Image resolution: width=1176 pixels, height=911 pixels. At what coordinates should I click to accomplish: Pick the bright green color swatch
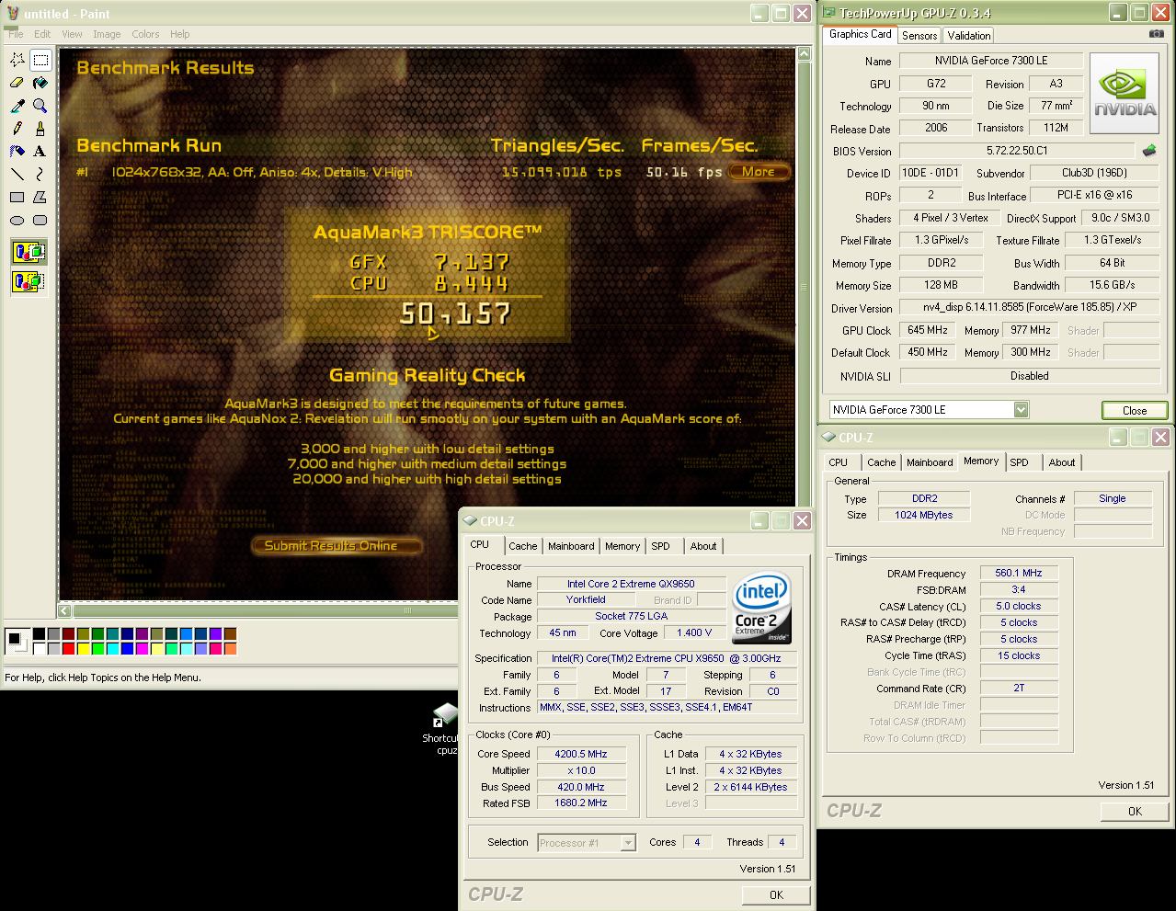pos(98,649)
